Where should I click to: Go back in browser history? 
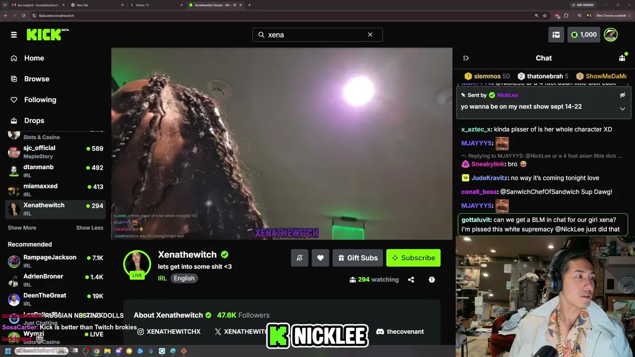coord(5,15)
